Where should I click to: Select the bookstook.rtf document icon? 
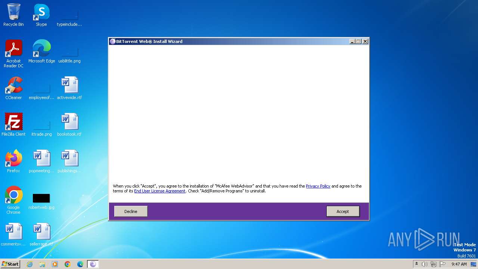pos(69,125)
